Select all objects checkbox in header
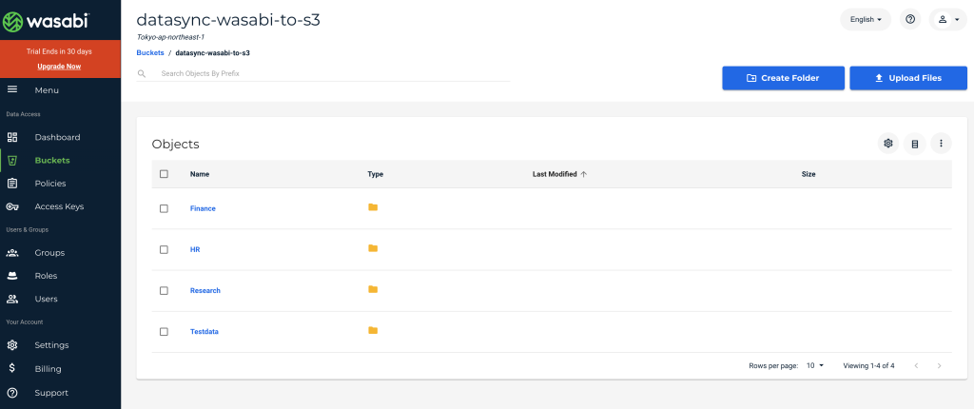The image size is (974, 409). pos(164,174)
